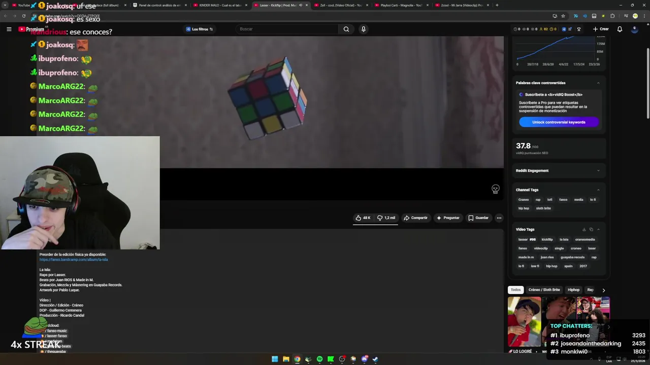
Task: Click the juan rios video tag
Action: point(547,258)
